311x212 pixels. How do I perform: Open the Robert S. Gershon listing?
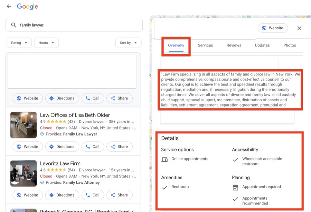[86, 211]
